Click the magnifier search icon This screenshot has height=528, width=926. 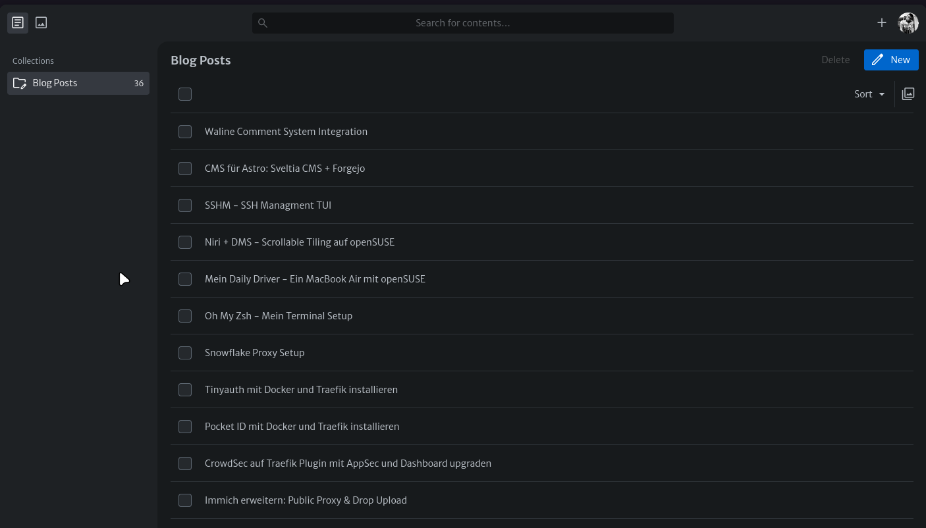[263, 23]
